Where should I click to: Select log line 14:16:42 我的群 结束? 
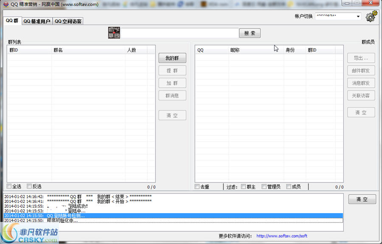pyautogui.click(x=173, y=197)
